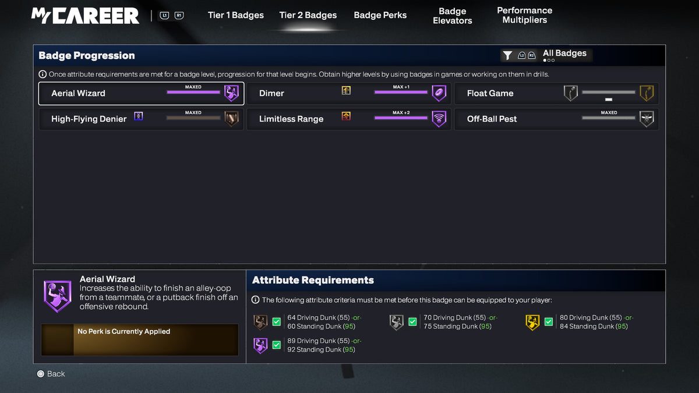Switch to the Tier 1 Badges tab
Screen dimensions: 699x393
[235, 15]
